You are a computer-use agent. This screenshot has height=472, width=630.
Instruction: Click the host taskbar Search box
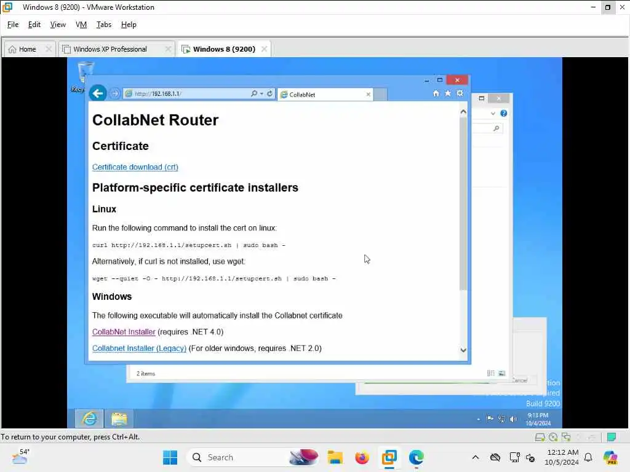pos(253,457)
